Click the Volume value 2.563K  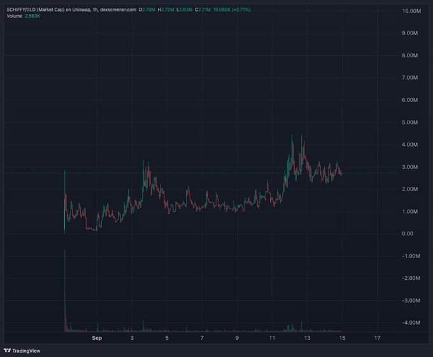tap(32, 16)
